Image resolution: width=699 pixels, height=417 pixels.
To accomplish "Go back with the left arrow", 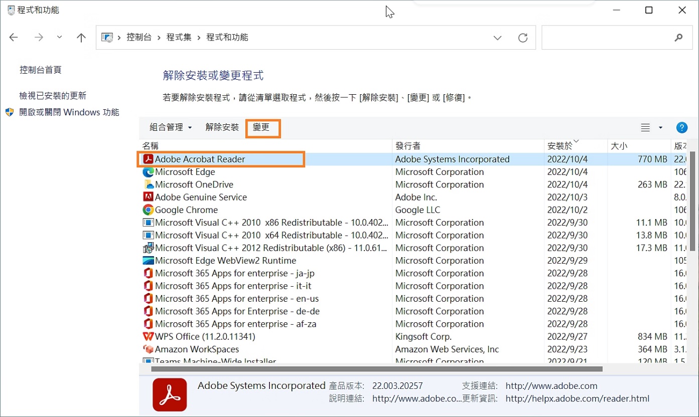I will click(14, 38).
